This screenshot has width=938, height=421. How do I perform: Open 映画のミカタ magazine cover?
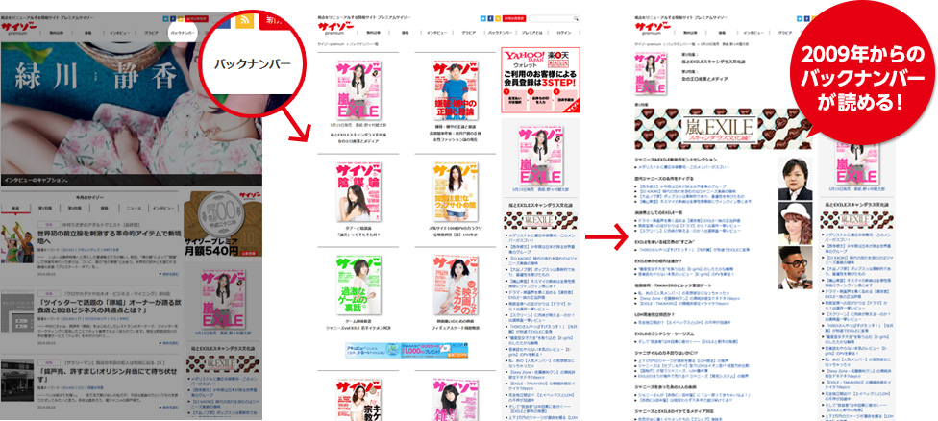pos(456,285)
